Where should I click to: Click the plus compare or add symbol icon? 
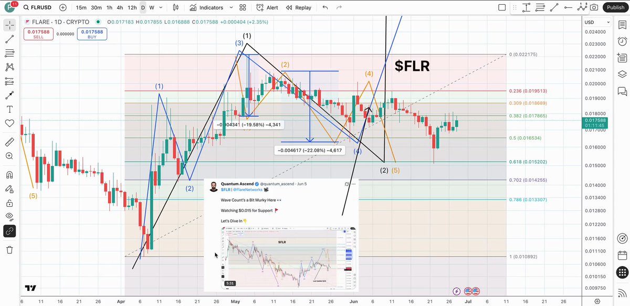tap(63, 8)
